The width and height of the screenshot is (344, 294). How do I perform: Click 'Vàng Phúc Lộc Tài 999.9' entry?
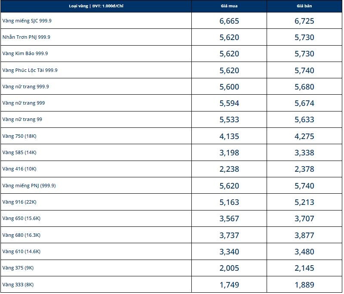pyautogui.click(x=30, y=70)
